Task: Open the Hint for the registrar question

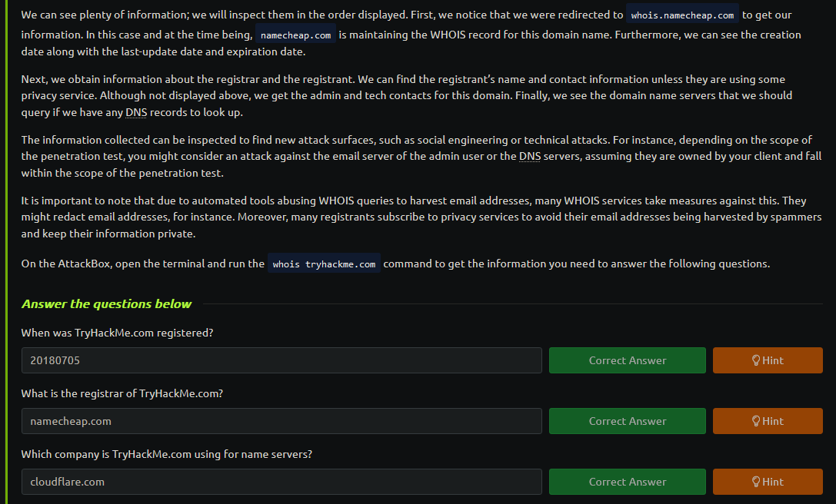Action: 768,422
